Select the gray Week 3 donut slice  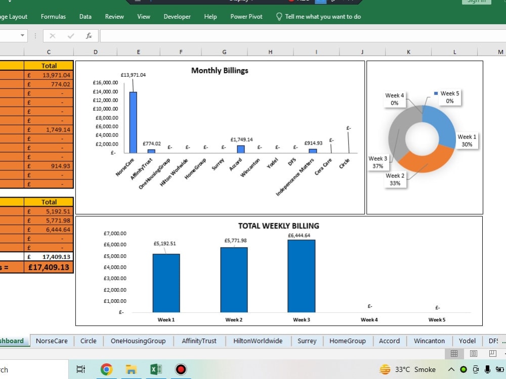pyautogui.click(x=398, y=135)
